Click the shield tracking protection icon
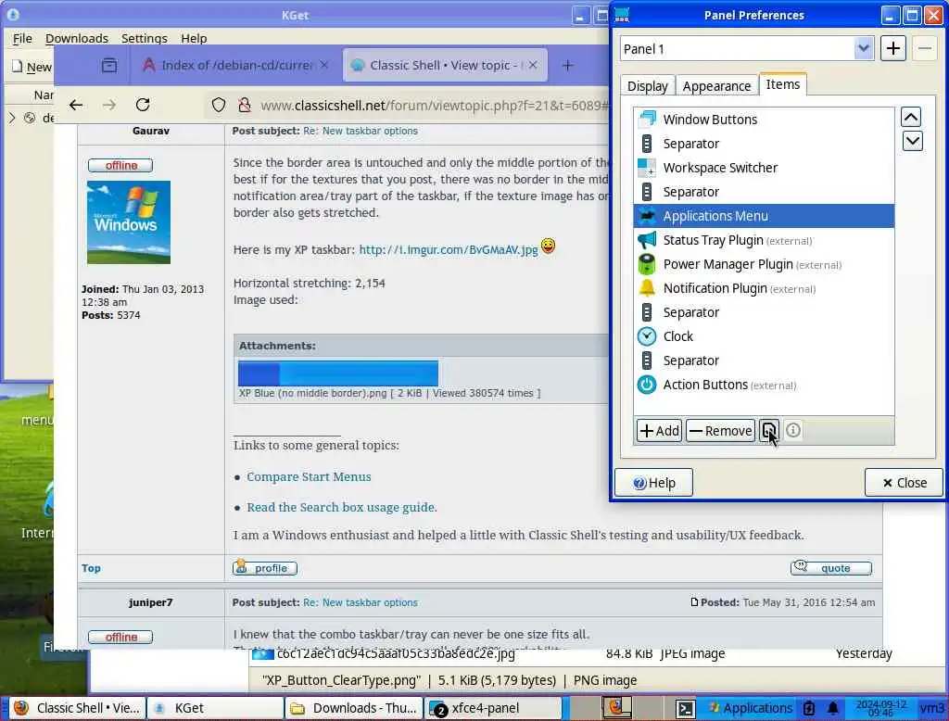 point(219,106)
